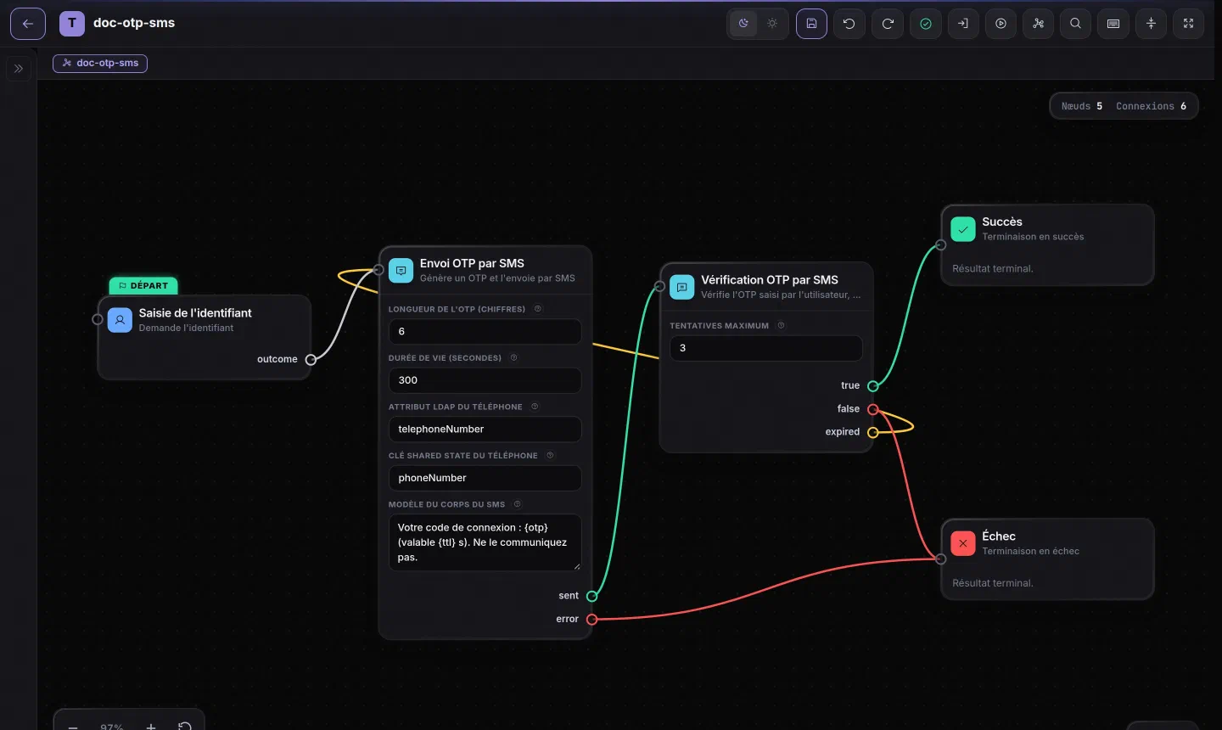This screenshot has height=730, width=1222.
Task: Click the node graph layout icon
Action: pos(1039,24)
